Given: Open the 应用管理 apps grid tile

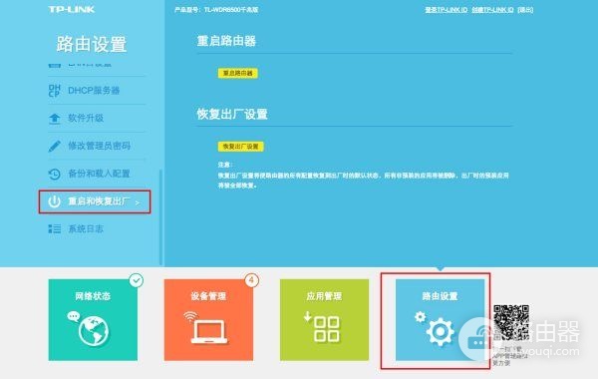Looking at the screenshot, I should (324, 320).
